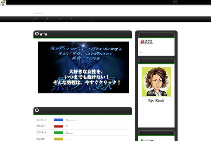Open the fifth green-arrow navigation menu item
The width and height of the screenshot is (211, 141).
tap(87, 19)
